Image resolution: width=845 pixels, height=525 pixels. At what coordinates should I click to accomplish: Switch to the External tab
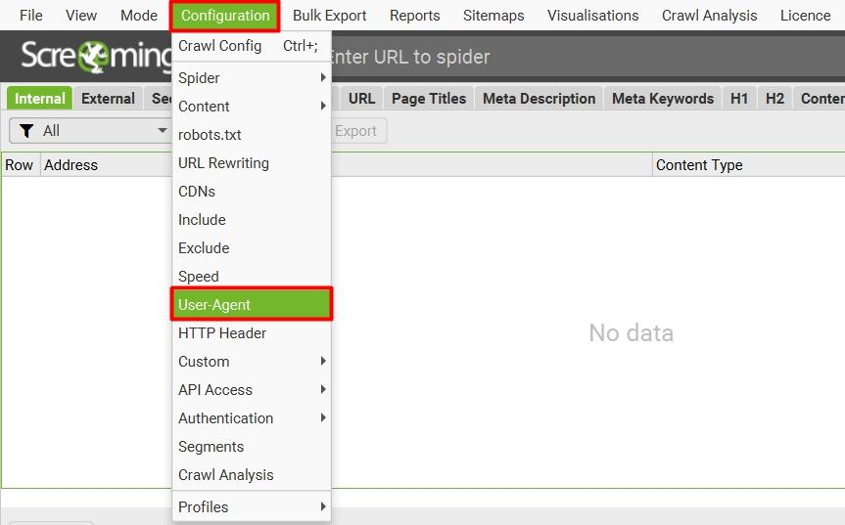108,99
